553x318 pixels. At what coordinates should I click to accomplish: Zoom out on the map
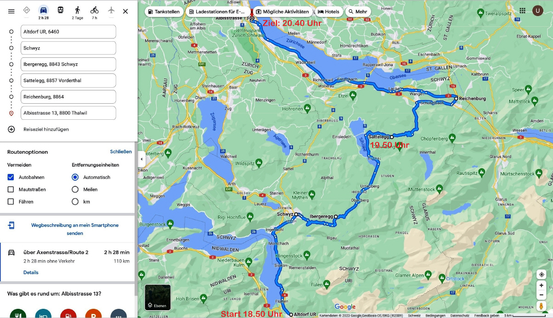[x=542, y=295]
